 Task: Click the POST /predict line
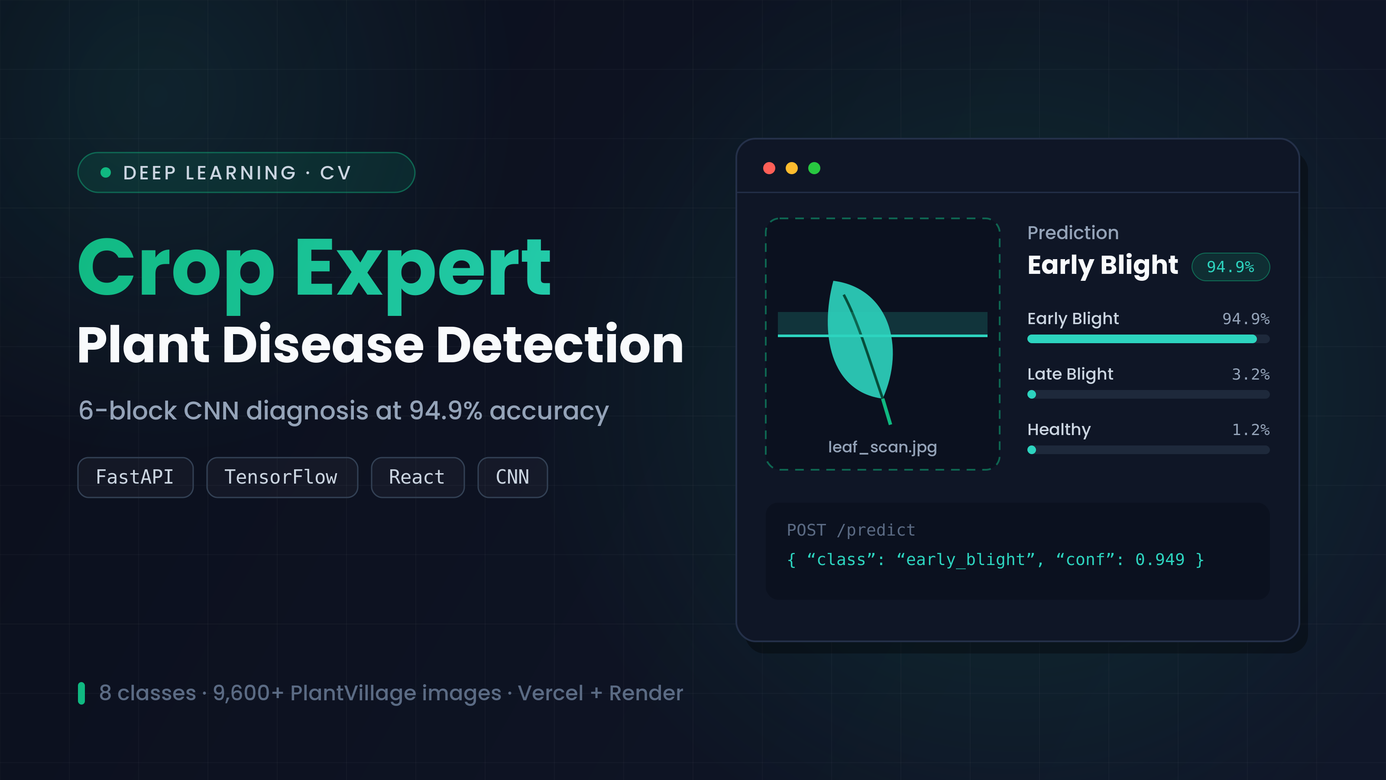(851, 530)
